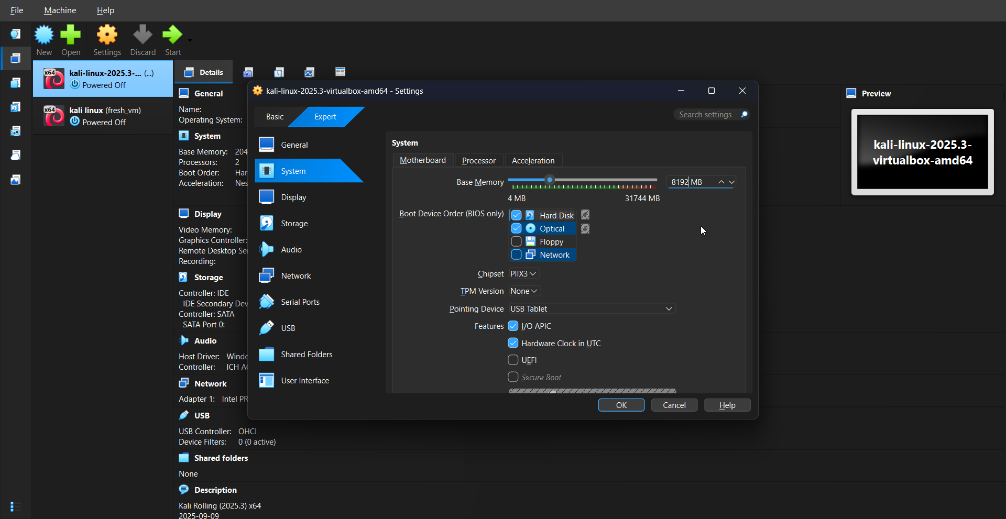Enable the UEFI checkbox
Screen dimensions: 1006x519
click(513, 360)
